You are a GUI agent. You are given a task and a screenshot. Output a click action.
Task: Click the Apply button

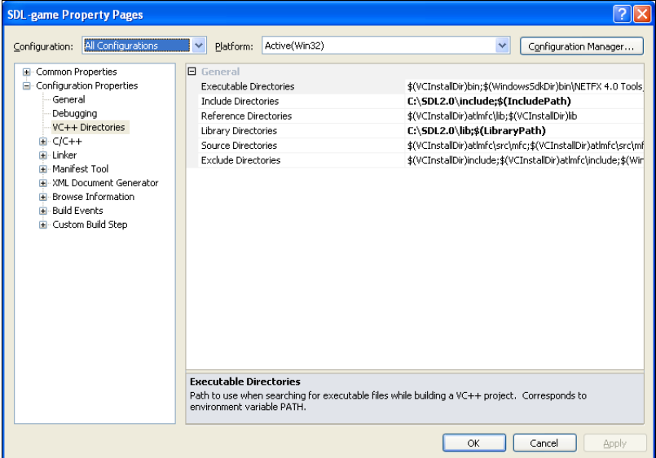point(615,443)
